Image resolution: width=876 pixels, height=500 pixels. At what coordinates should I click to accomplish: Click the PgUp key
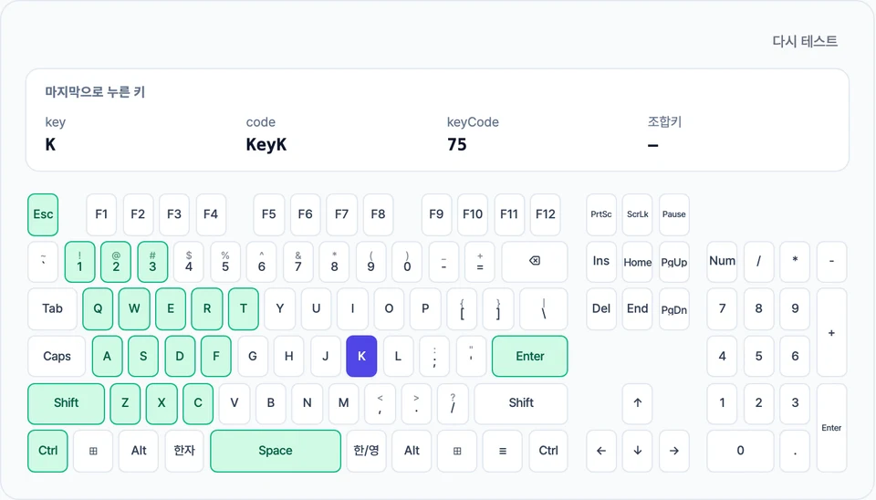click(x=674, y=262)
